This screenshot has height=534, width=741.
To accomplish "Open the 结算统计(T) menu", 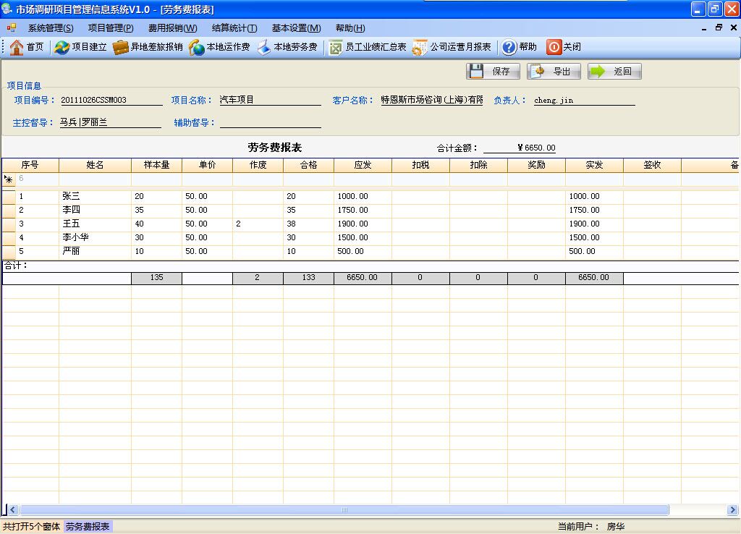I will click(234, 28).
